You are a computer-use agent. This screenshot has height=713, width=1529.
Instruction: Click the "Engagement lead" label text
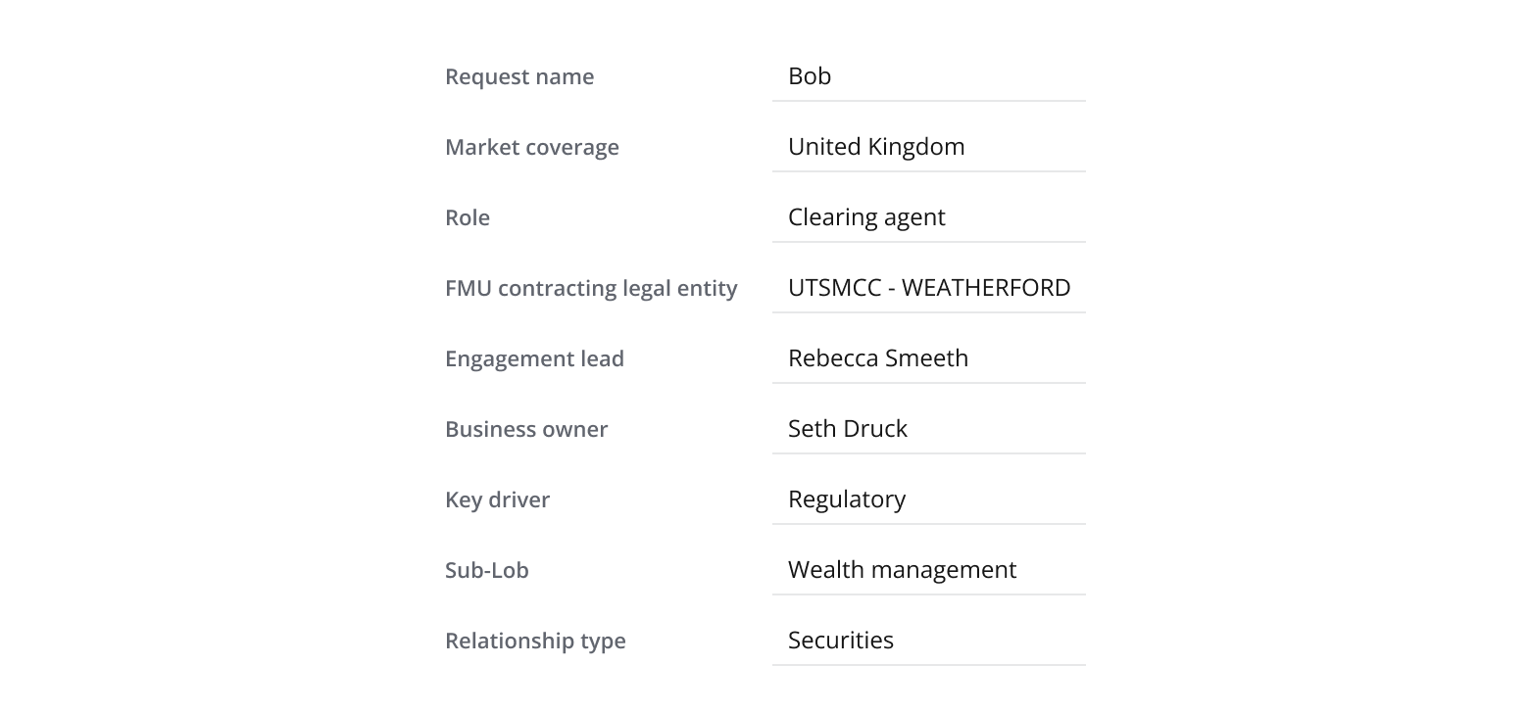pos(534,359)
